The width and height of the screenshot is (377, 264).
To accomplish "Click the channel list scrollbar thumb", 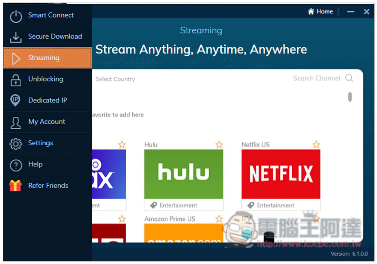I will pyautogui.click(x=350, y=97).
